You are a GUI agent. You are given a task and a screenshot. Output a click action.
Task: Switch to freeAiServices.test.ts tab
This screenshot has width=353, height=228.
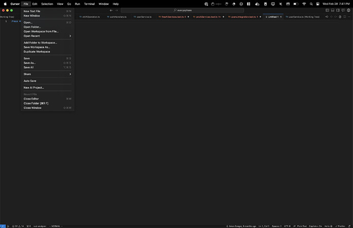(x=173, y=17)
